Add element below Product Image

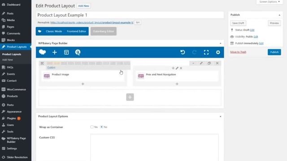(x=83, y=84)
